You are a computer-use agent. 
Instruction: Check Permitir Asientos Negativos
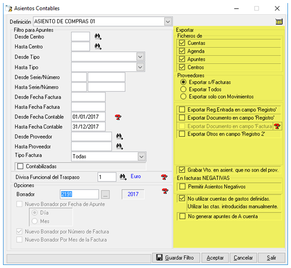(182, 187)
